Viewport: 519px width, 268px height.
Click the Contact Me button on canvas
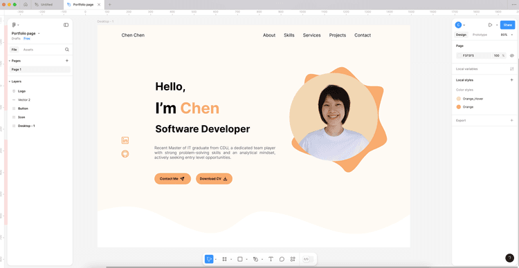pyautogui.click(x=172, y=179)
